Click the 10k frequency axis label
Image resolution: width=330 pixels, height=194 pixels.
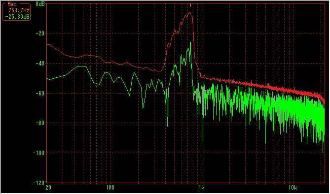293,188
